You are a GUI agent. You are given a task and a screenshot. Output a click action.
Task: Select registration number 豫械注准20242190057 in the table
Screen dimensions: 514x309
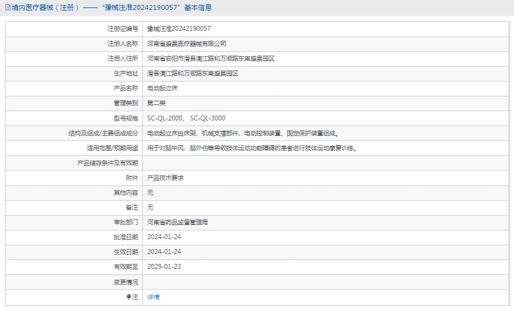(x=179, y=29)
